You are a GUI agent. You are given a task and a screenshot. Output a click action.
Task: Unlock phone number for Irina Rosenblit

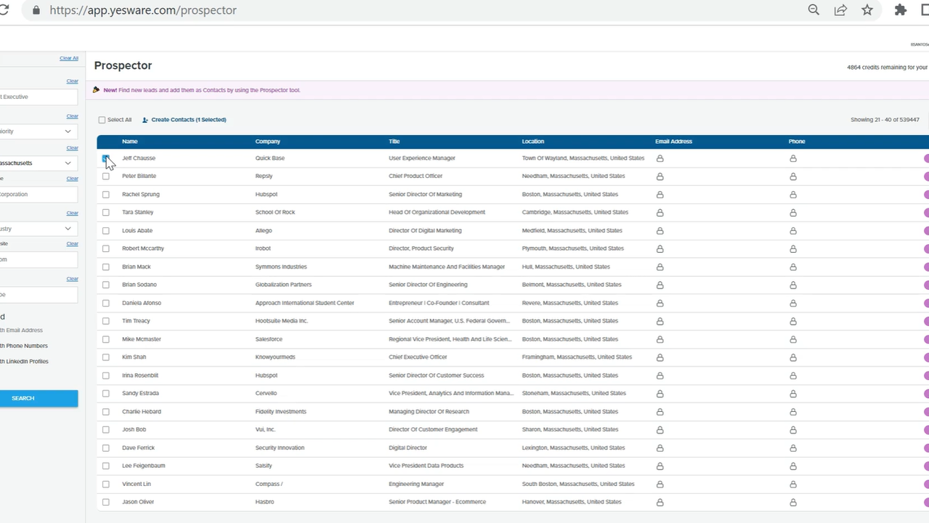(x=793, y=376)
